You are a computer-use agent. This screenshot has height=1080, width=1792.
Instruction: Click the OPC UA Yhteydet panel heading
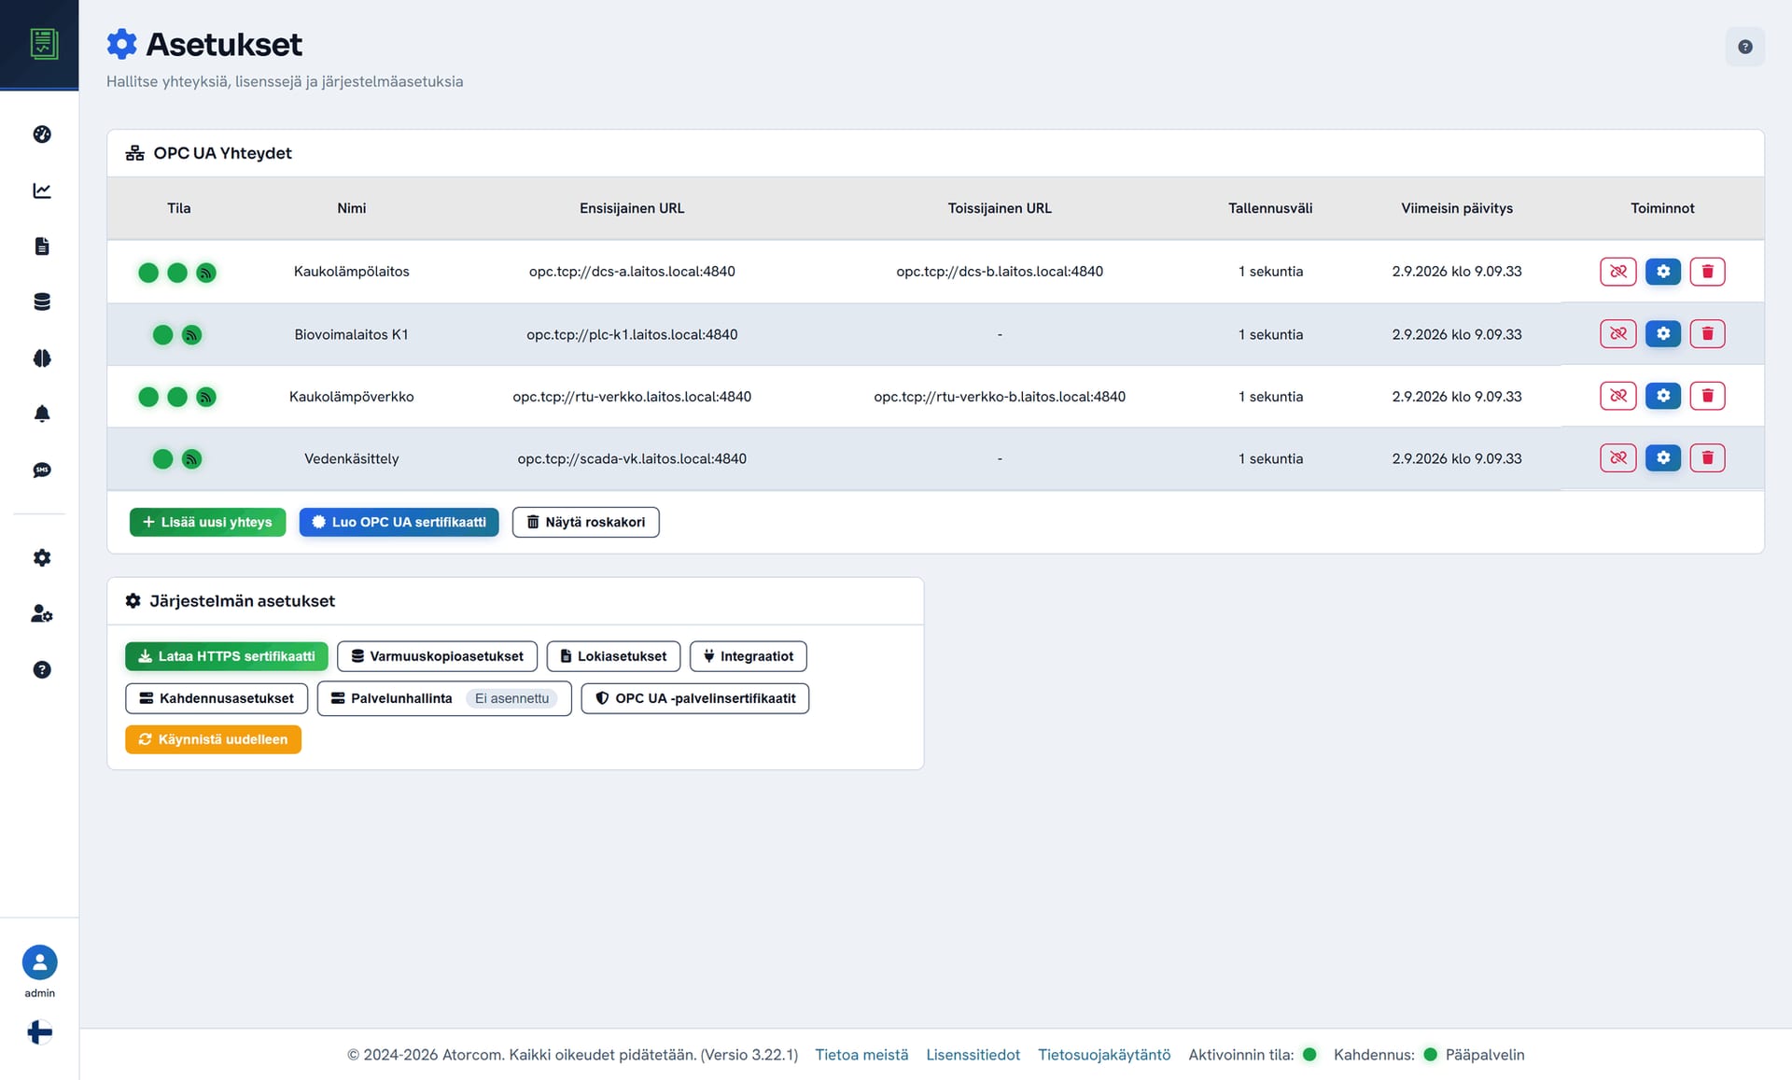222,153
